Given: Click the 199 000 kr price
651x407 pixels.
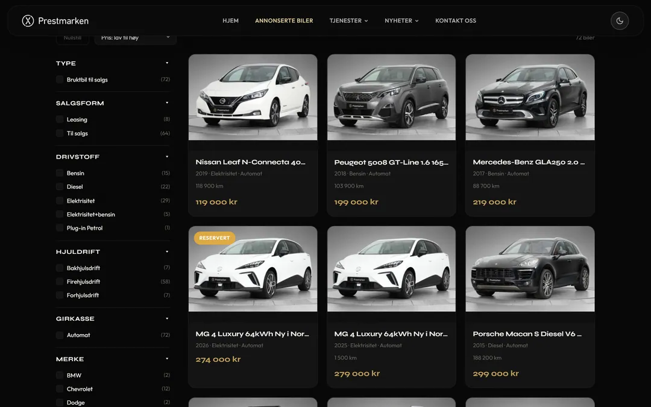Looking at the screenshot, I should click(x=356, y=202).
